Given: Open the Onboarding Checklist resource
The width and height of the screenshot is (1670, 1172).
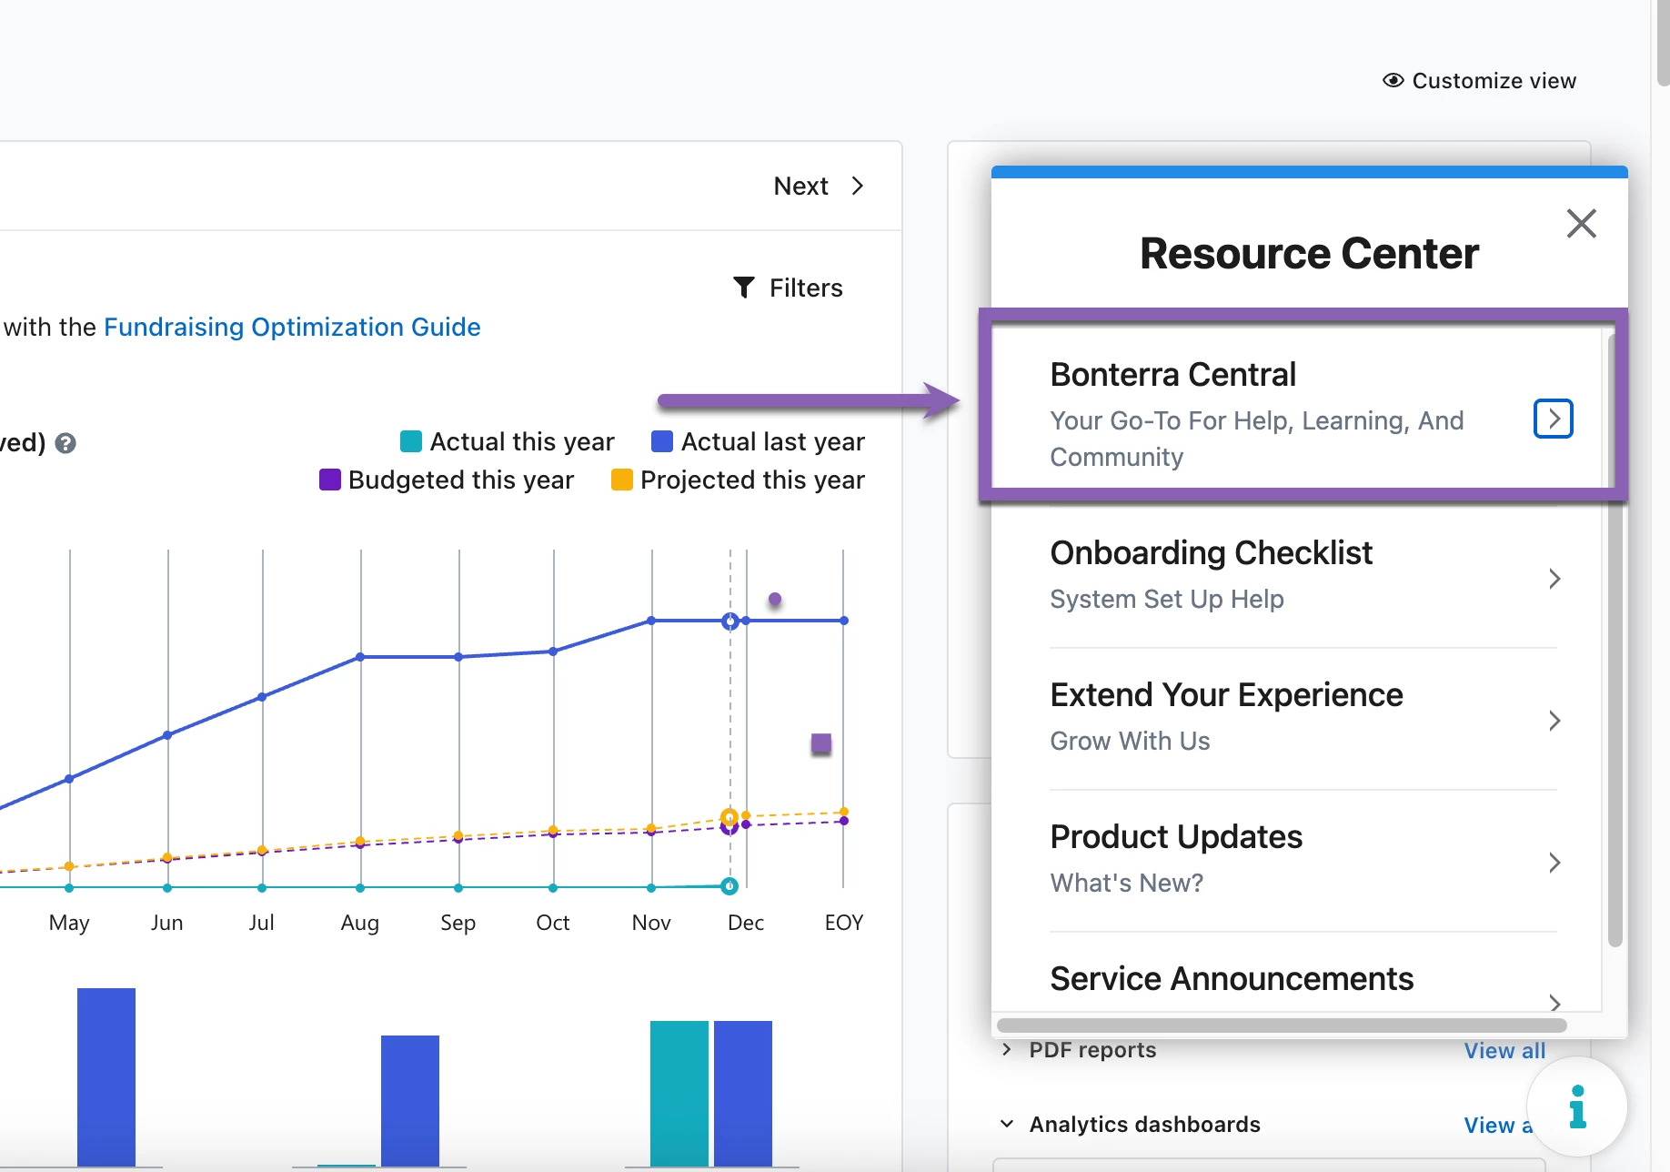Looking at the screenshot, I should pyautogui.click(x=1303, y=577).
